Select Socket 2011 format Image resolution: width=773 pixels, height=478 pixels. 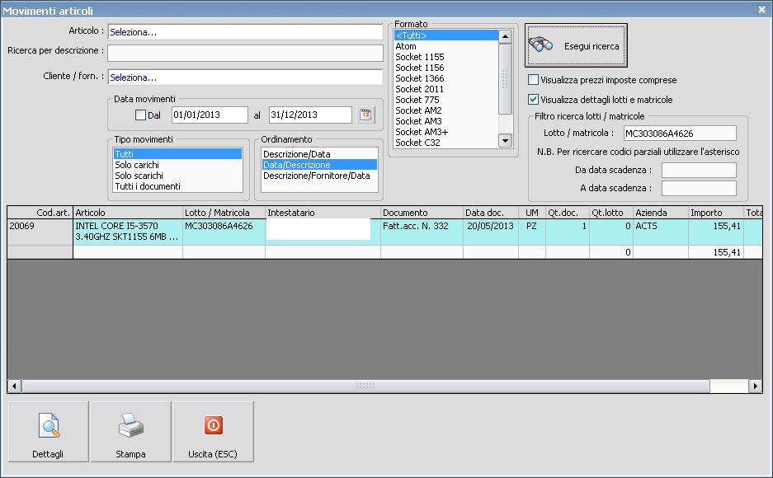tap(446, 89)
